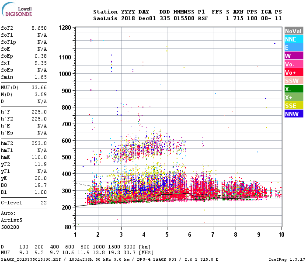306x262 pixels.
Task: Select the SSE yellow legend swatch
Action: coord(294,106)
